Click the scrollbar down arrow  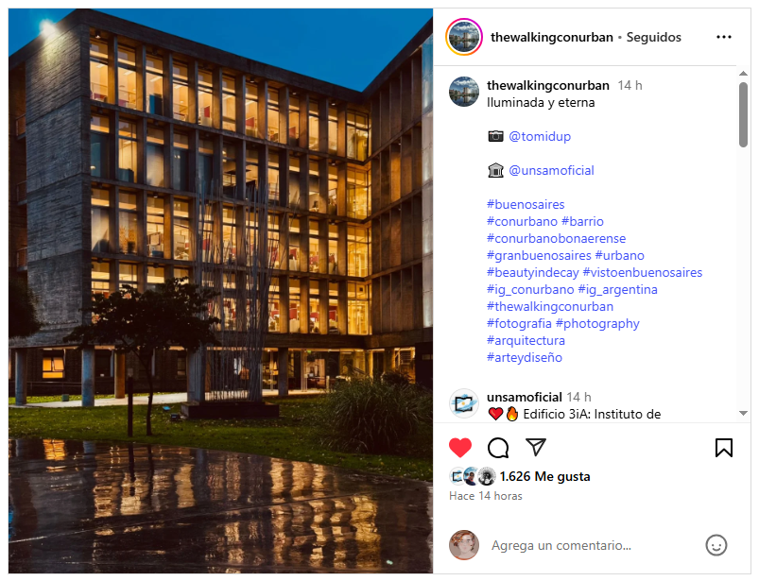(743, 413)
